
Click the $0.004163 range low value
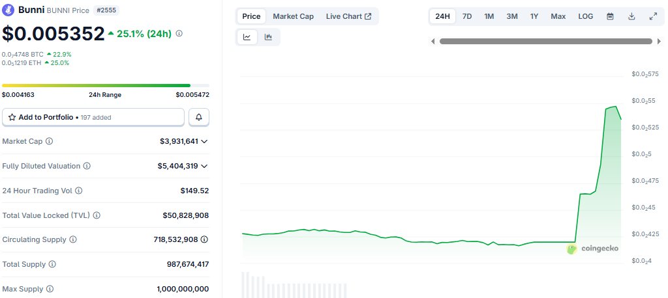click(x=18, y=95)
